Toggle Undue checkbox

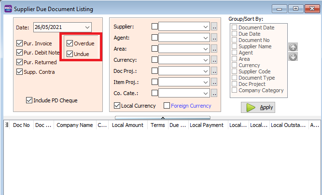(x=70, y=54)
